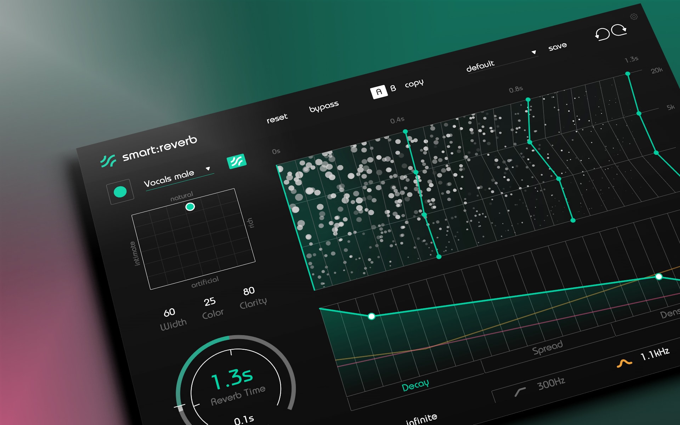Toggle the green record learn button
This screenshot has width=680, height=425.
tap(120, 192)
